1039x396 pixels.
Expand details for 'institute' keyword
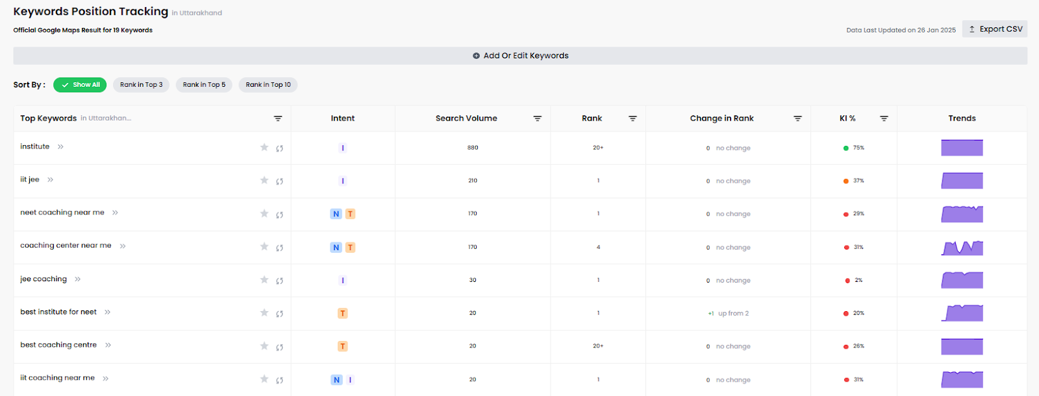[60, 147]
